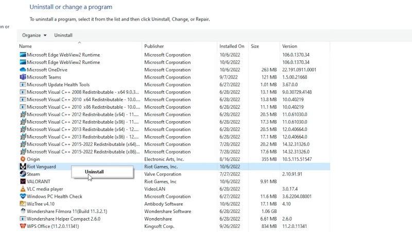Select Visual C++ 2015-2022 Redistributable (x64) entry
This screenshot has height=232, width=412.
click(83, 144)
